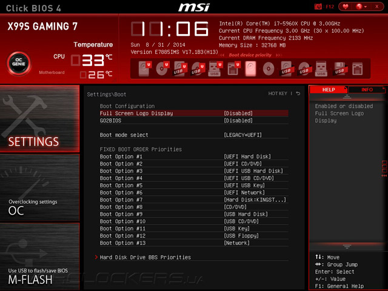Open the SETTINGS menu panel
The height and width of the screenshot is (291, 388).
(39, 118)
